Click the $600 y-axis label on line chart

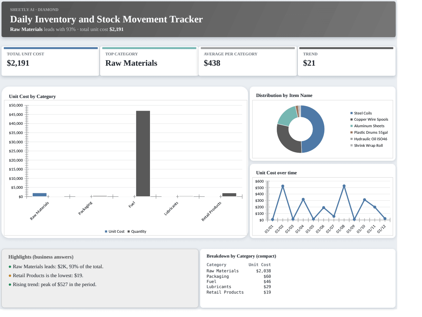pos(260,181)
